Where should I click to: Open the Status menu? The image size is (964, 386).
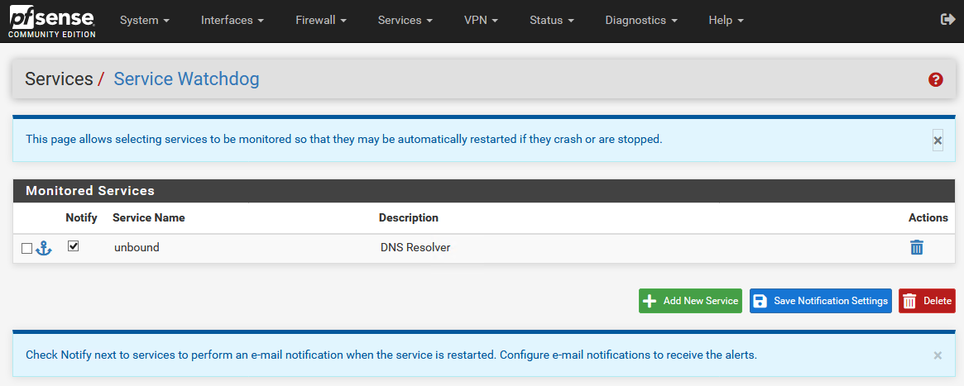pyautogui.click(x=552, y=20)
